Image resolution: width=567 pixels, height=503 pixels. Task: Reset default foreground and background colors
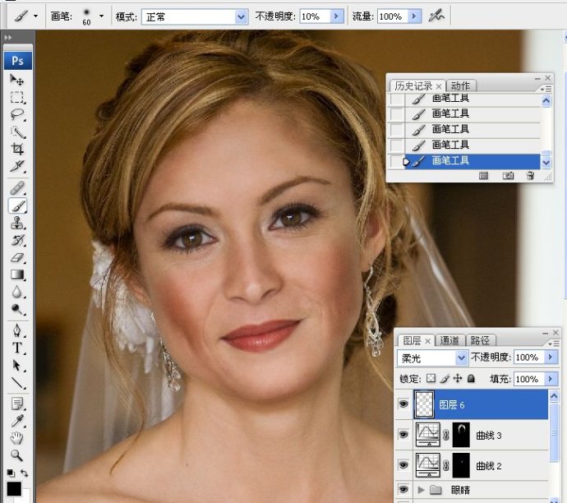click(x=11, y=473)
